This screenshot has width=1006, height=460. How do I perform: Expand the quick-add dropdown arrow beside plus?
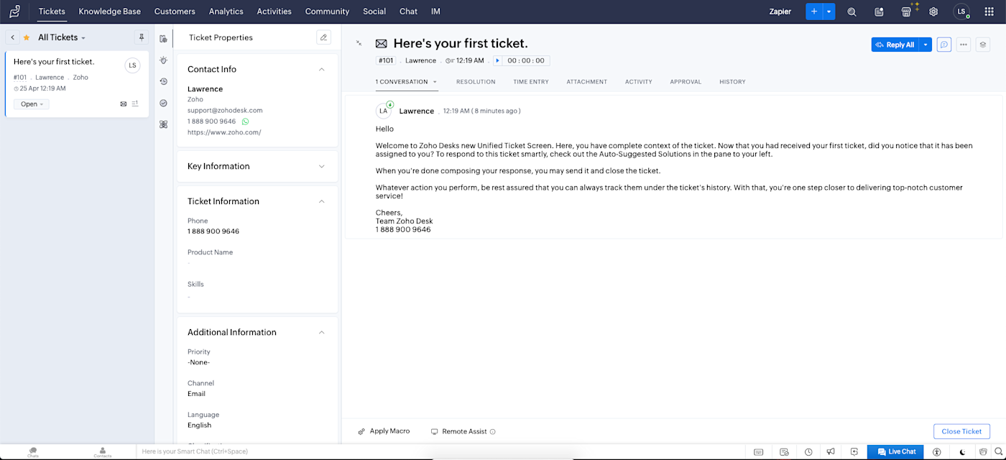click(x=829, y=11)
